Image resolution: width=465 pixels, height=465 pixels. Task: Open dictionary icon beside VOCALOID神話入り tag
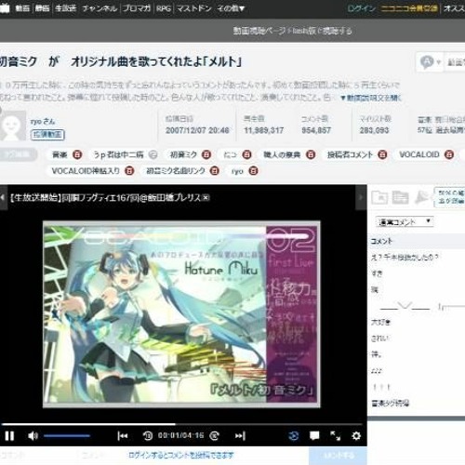(129, 171)
